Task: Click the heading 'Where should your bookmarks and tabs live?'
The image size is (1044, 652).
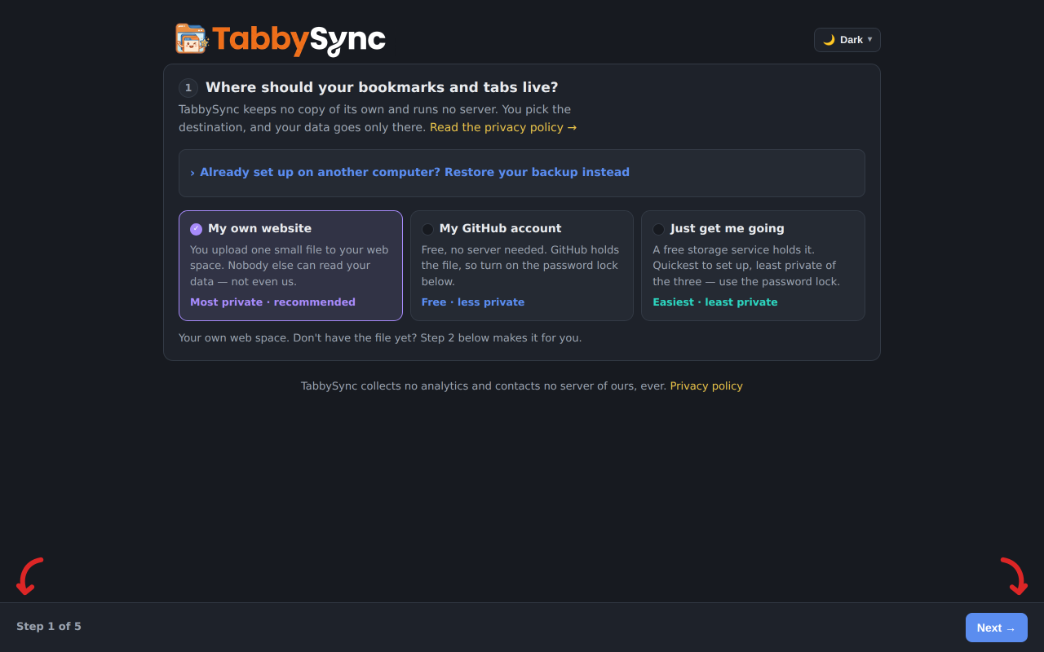Action: [382, 87]
